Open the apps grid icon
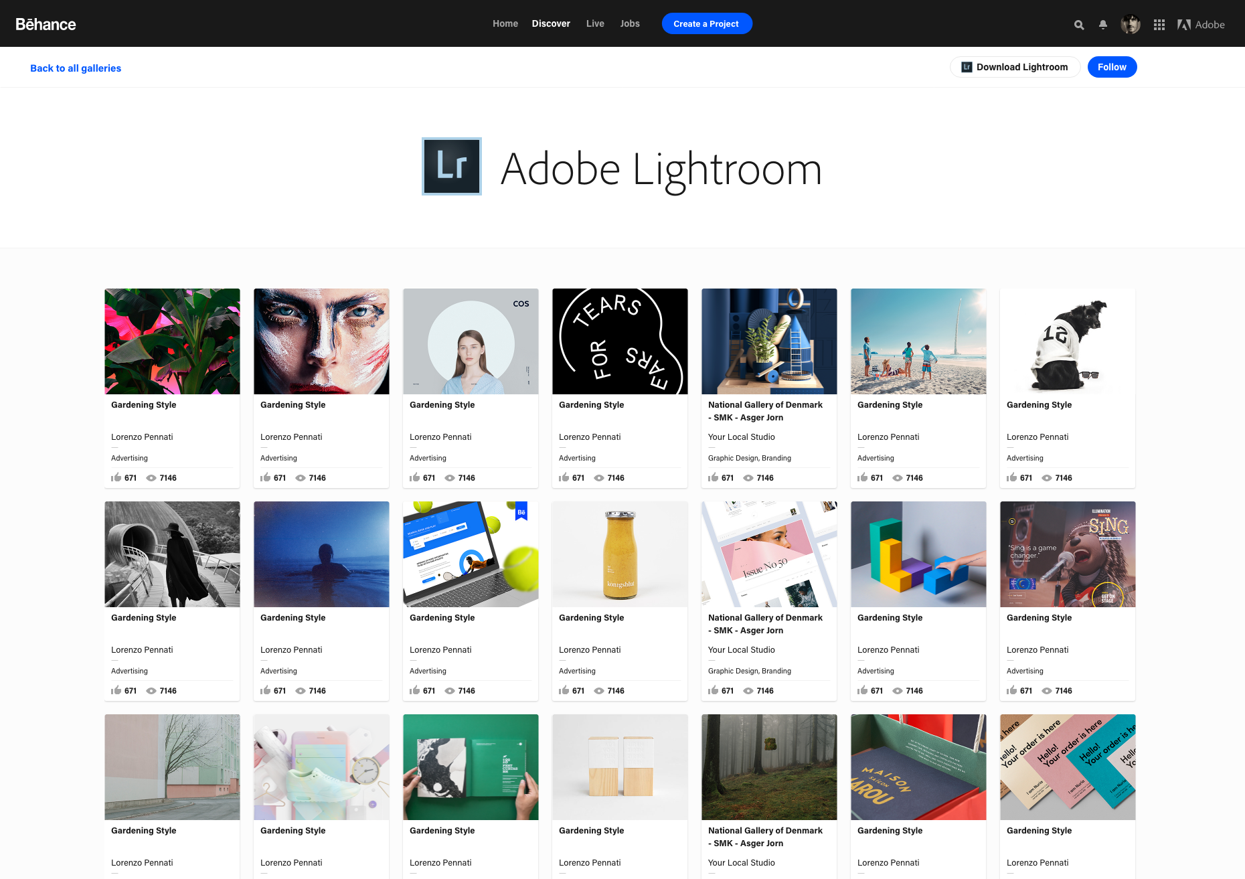The width and height of the screenshot is (1245, 879). [x=1159, y=25]
